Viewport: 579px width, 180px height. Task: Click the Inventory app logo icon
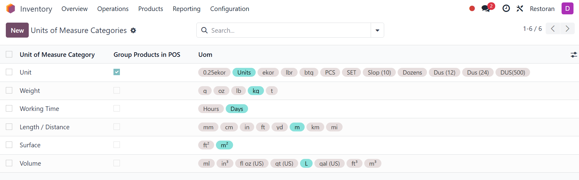click(11, 9)
